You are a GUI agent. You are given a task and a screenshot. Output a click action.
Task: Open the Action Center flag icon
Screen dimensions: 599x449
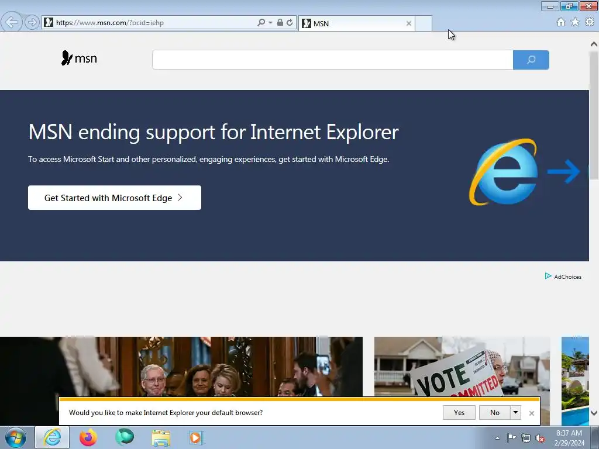tap(511, 437)
